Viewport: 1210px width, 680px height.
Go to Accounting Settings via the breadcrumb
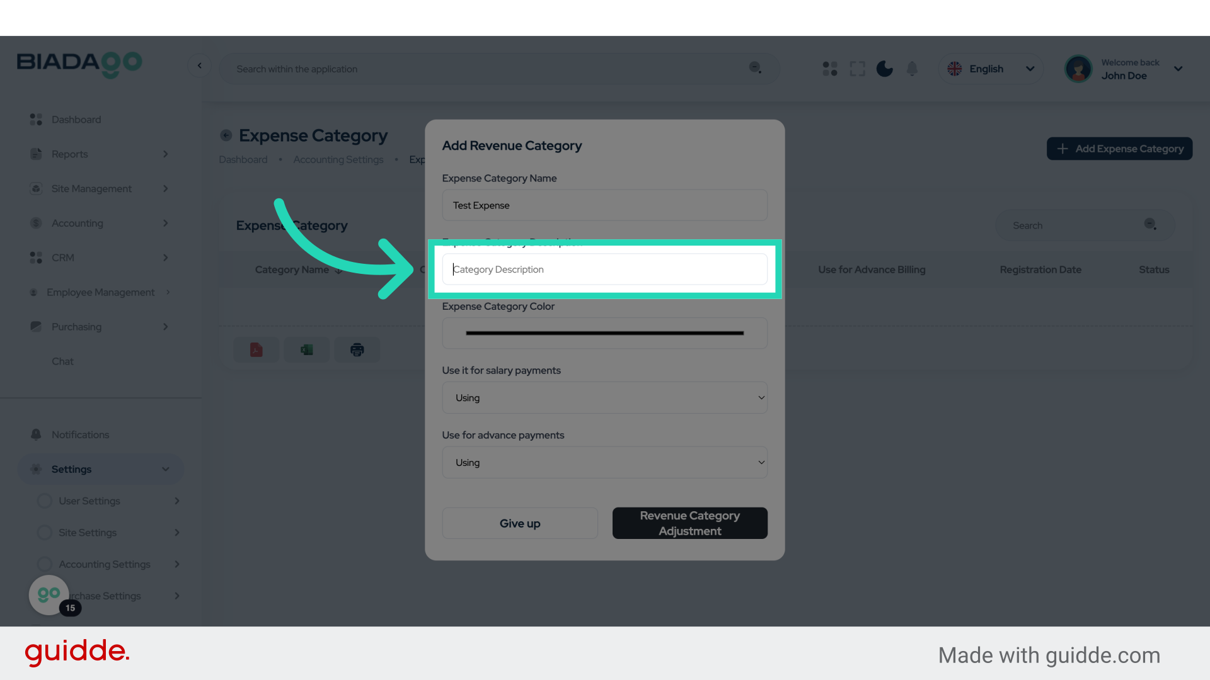(338, 159)
